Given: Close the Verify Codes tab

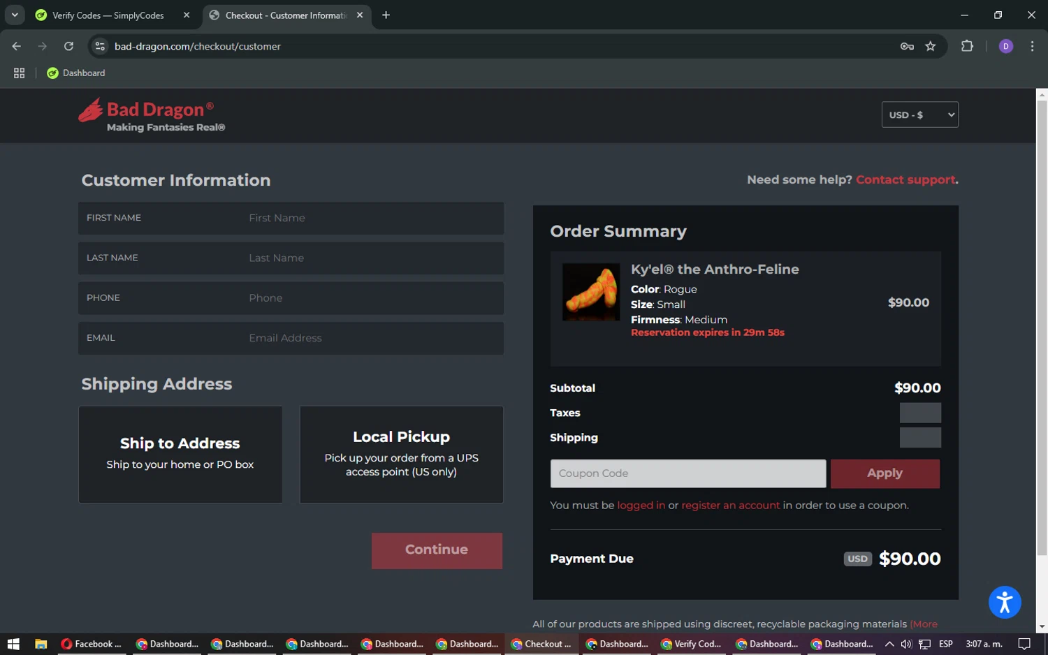Looking at the screenshot, I should (187, 15).
